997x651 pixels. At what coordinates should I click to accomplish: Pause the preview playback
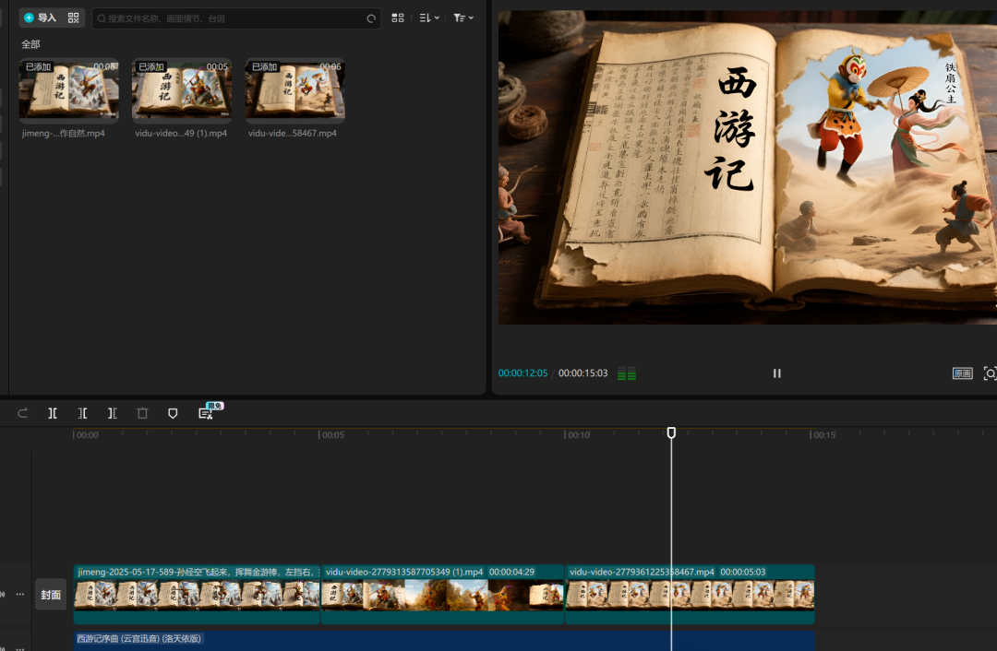[776, 373]
